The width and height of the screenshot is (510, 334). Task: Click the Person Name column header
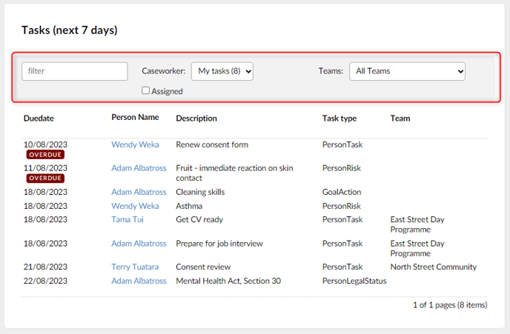pos(135,117)
